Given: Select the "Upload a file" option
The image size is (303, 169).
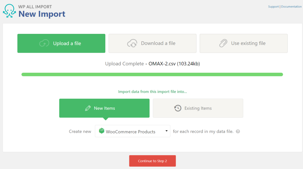Looking at the screenshot, I should point(61,43).
